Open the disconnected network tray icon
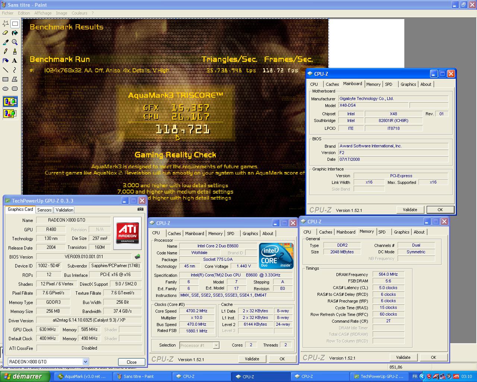The width and height of the screenshot is (477, 382). click(x=442, y=376)
